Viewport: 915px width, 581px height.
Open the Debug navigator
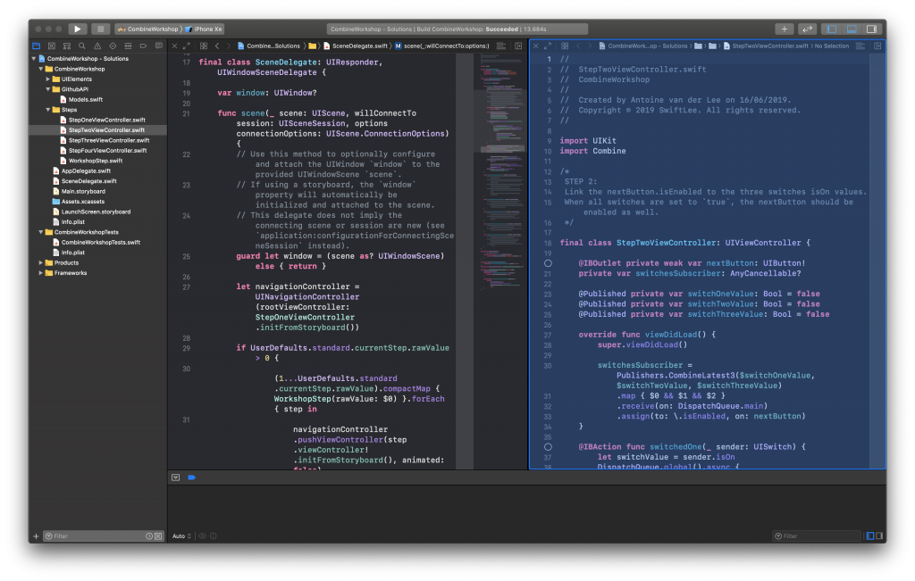pos(129,45)
